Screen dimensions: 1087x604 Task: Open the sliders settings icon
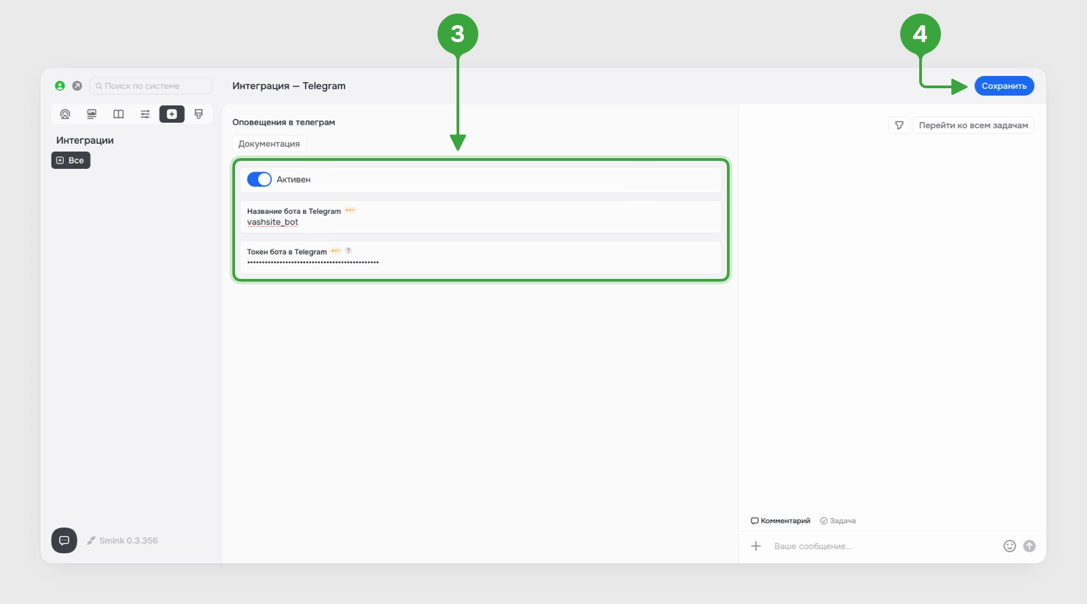(x=145, y=114)
